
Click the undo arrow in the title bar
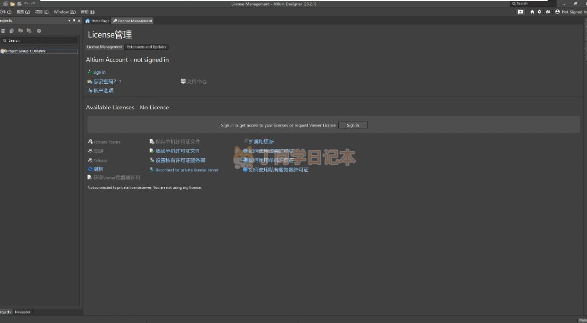pos(26,4)
